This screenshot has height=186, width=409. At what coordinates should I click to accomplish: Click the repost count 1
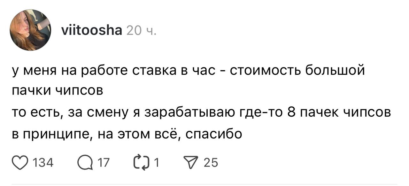[x=156, y=163]
